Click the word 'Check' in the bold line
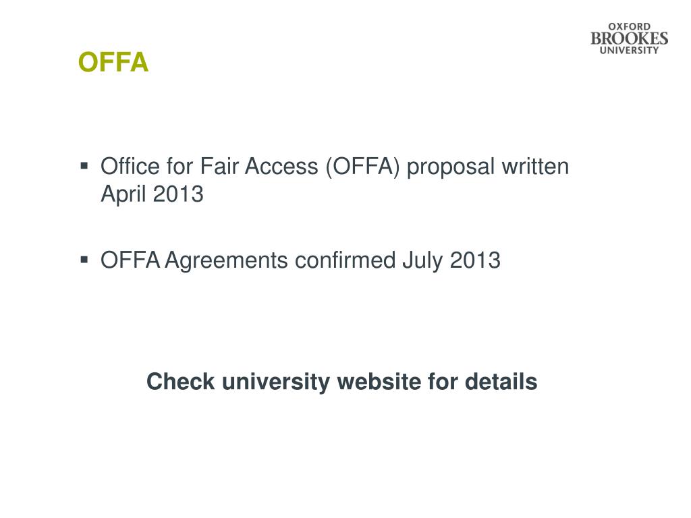The image size is (691, 518). (181, 382)
